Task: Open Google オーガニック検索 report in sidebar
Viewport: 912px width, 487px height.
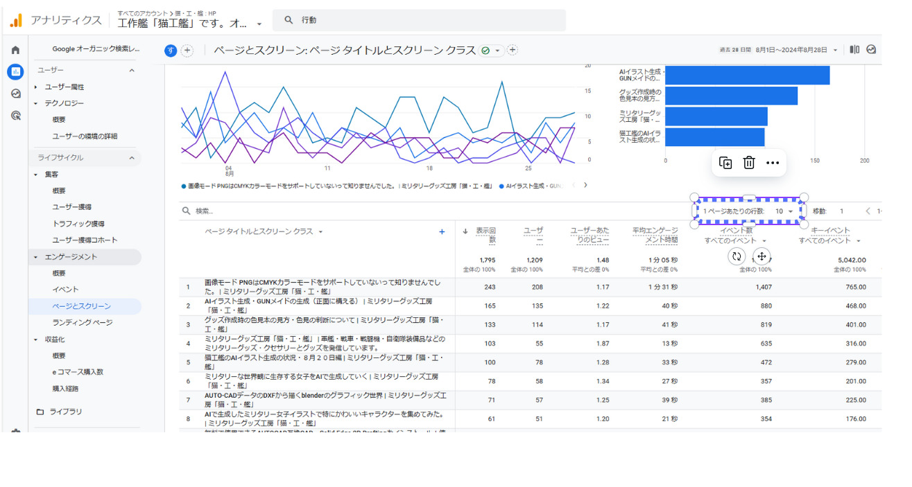Action: click(x=96, y=49)
